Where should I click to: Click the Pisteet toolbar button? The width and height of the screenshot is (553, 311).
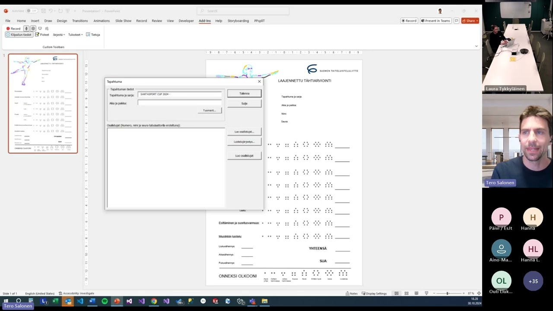(x=42, y=35)
